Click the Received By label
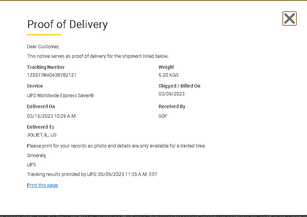The image size is (307, 217). pos(172,106)
